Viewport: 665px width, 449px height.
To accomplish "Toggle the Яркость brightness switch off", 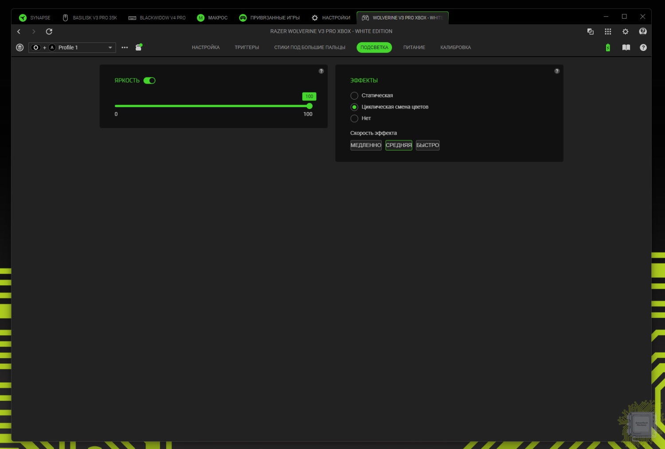I will [x=149, y=81].
